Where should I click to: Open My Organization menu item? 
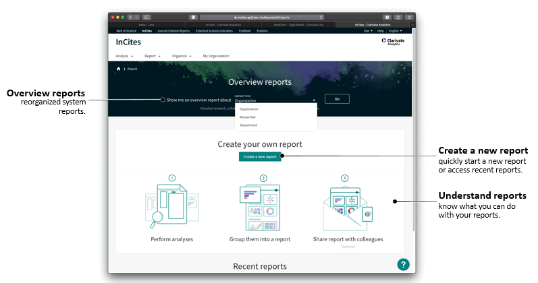point(216,56)
